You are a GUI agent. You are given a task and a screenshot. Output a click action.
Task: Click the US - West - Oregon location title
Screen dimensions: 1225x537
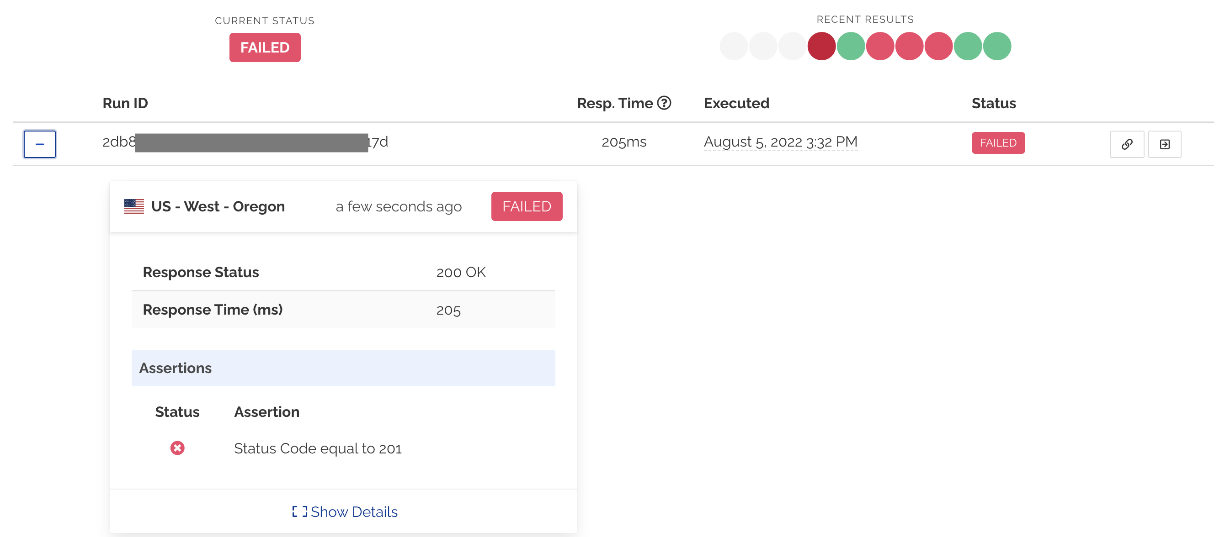218,206
